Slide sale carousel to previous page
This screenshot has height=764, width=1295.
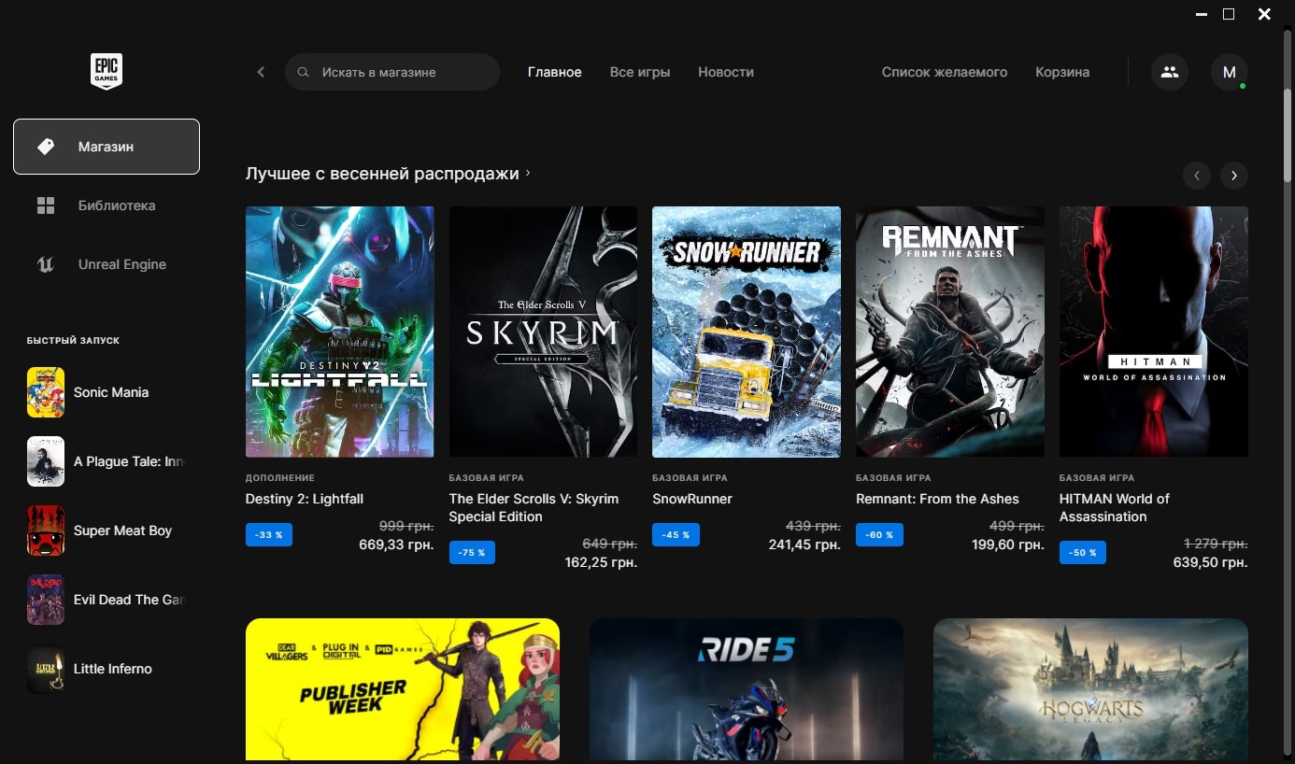pos(1197,175)
